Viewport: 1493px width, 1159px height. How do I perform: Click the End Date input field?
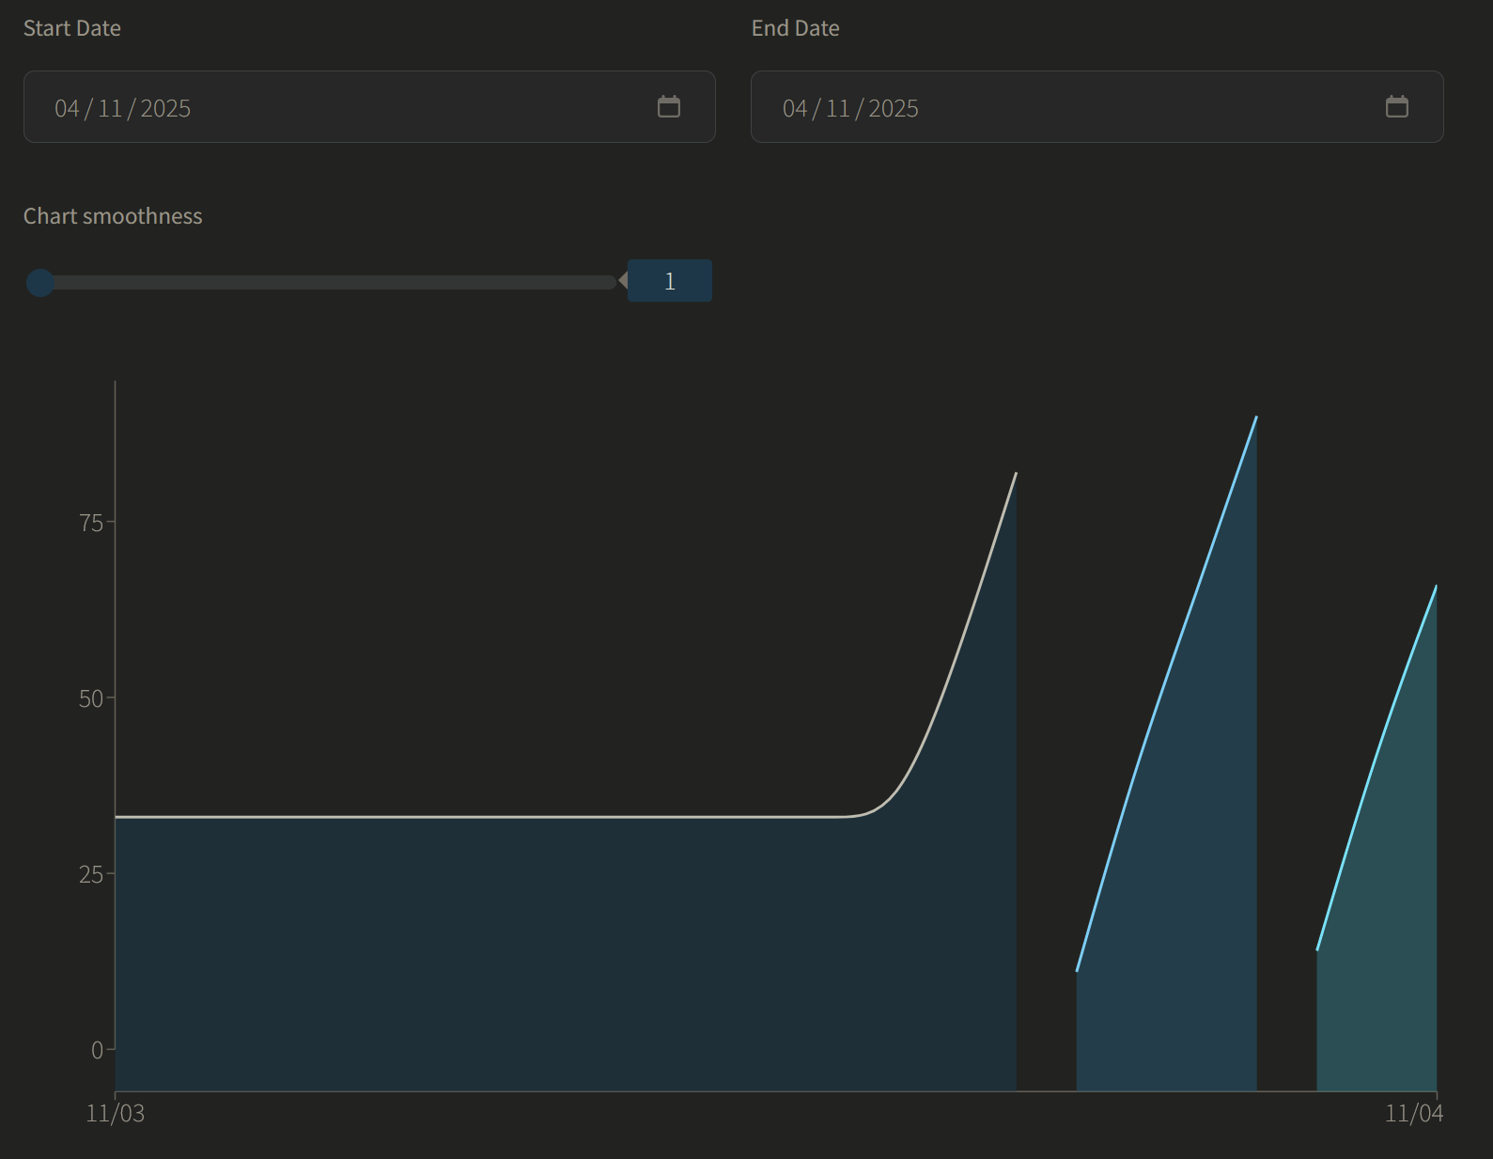pyautogui.click(x=1097, y=107)
